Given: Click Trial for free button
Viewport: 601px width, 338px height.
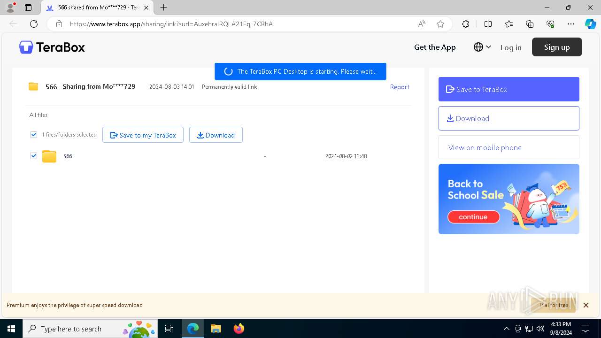Looking at the screenshot, I should pyautogui.click(x=554, y=305).
